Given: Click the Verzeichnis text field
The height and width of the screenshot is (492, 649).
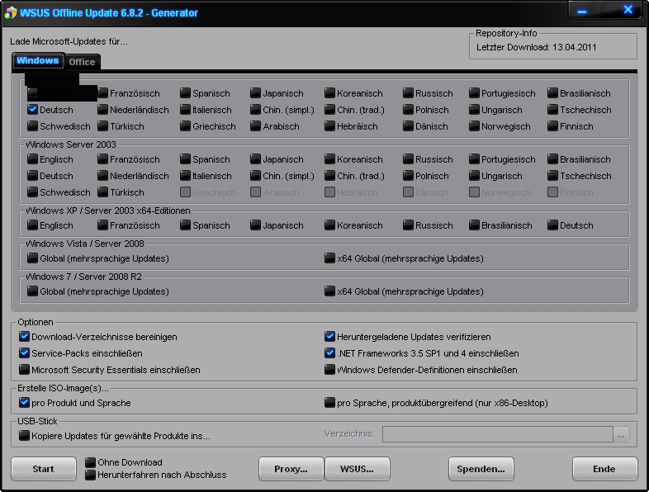Looking at the screenshot, I should 495,434.
